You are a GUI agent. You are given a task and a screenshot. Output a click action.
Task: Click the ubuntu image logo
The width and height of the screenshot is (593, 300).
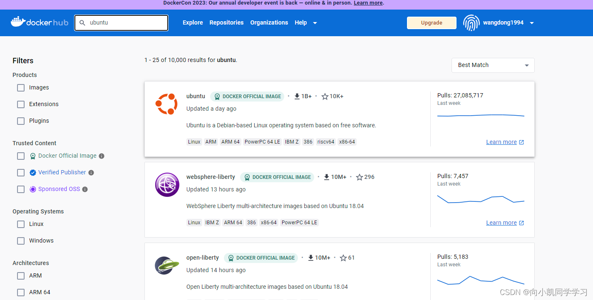(x=167, y=104)
